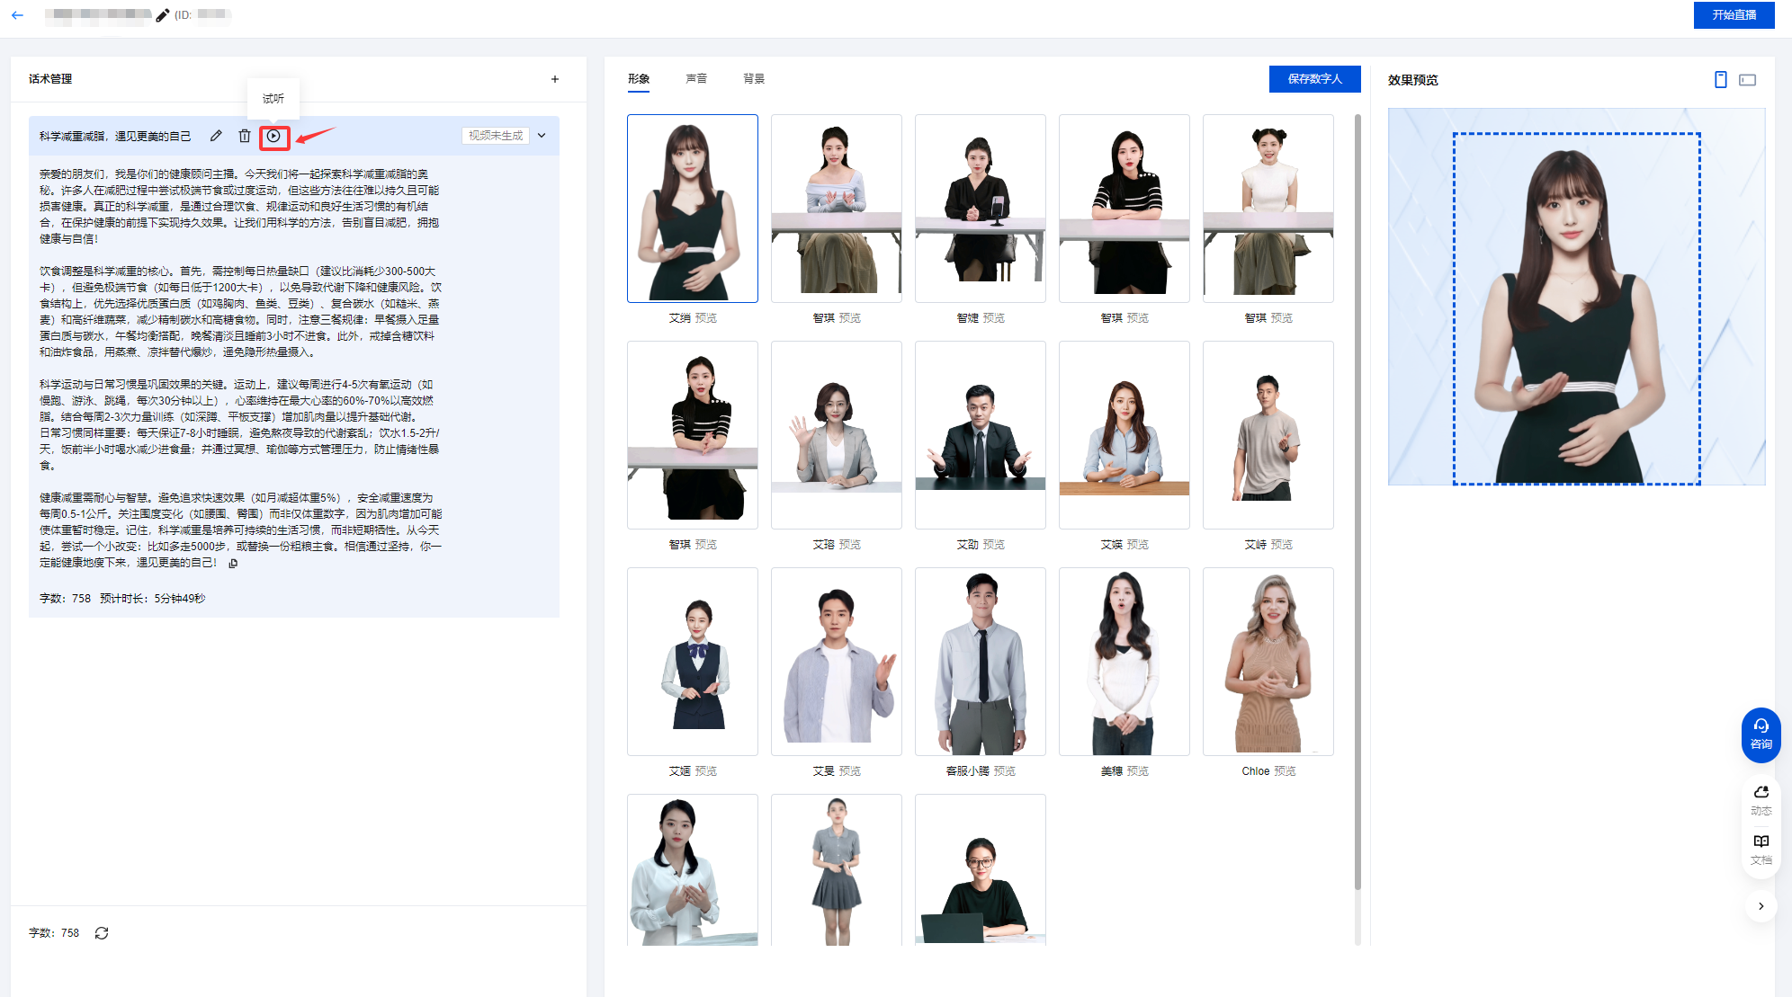Click pencil icon to rename title
The height and width of the screenshot is (997, 1792).
163,15
